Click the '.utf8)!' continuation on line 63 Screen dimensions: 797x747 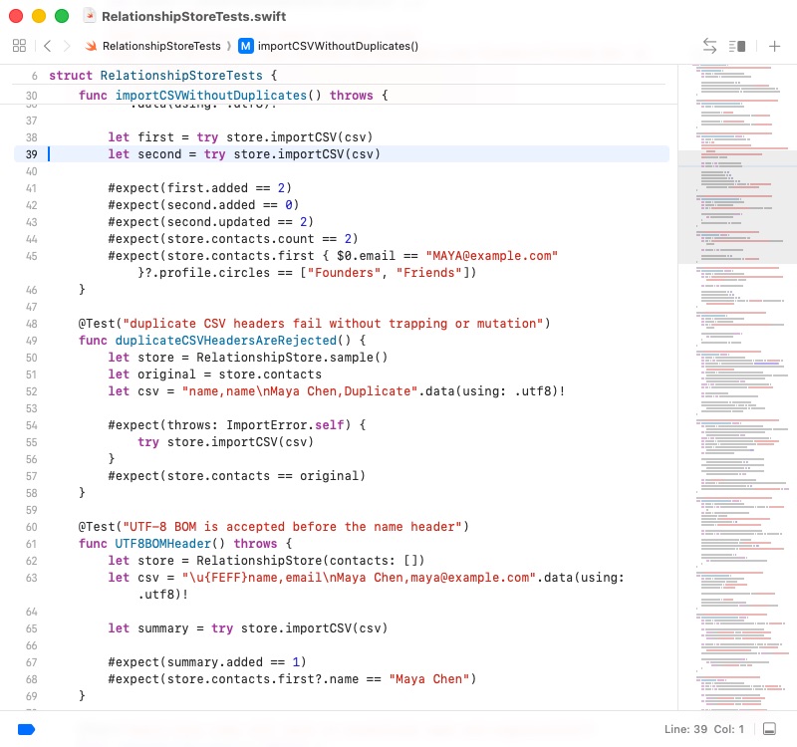[162, 595]
